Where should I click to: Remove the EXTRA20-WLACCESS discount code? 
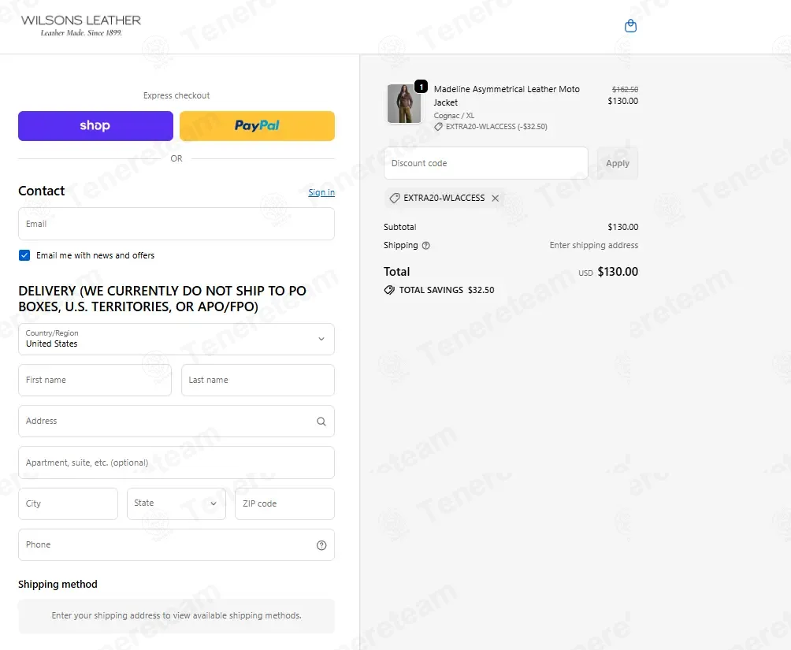[496, 198]
